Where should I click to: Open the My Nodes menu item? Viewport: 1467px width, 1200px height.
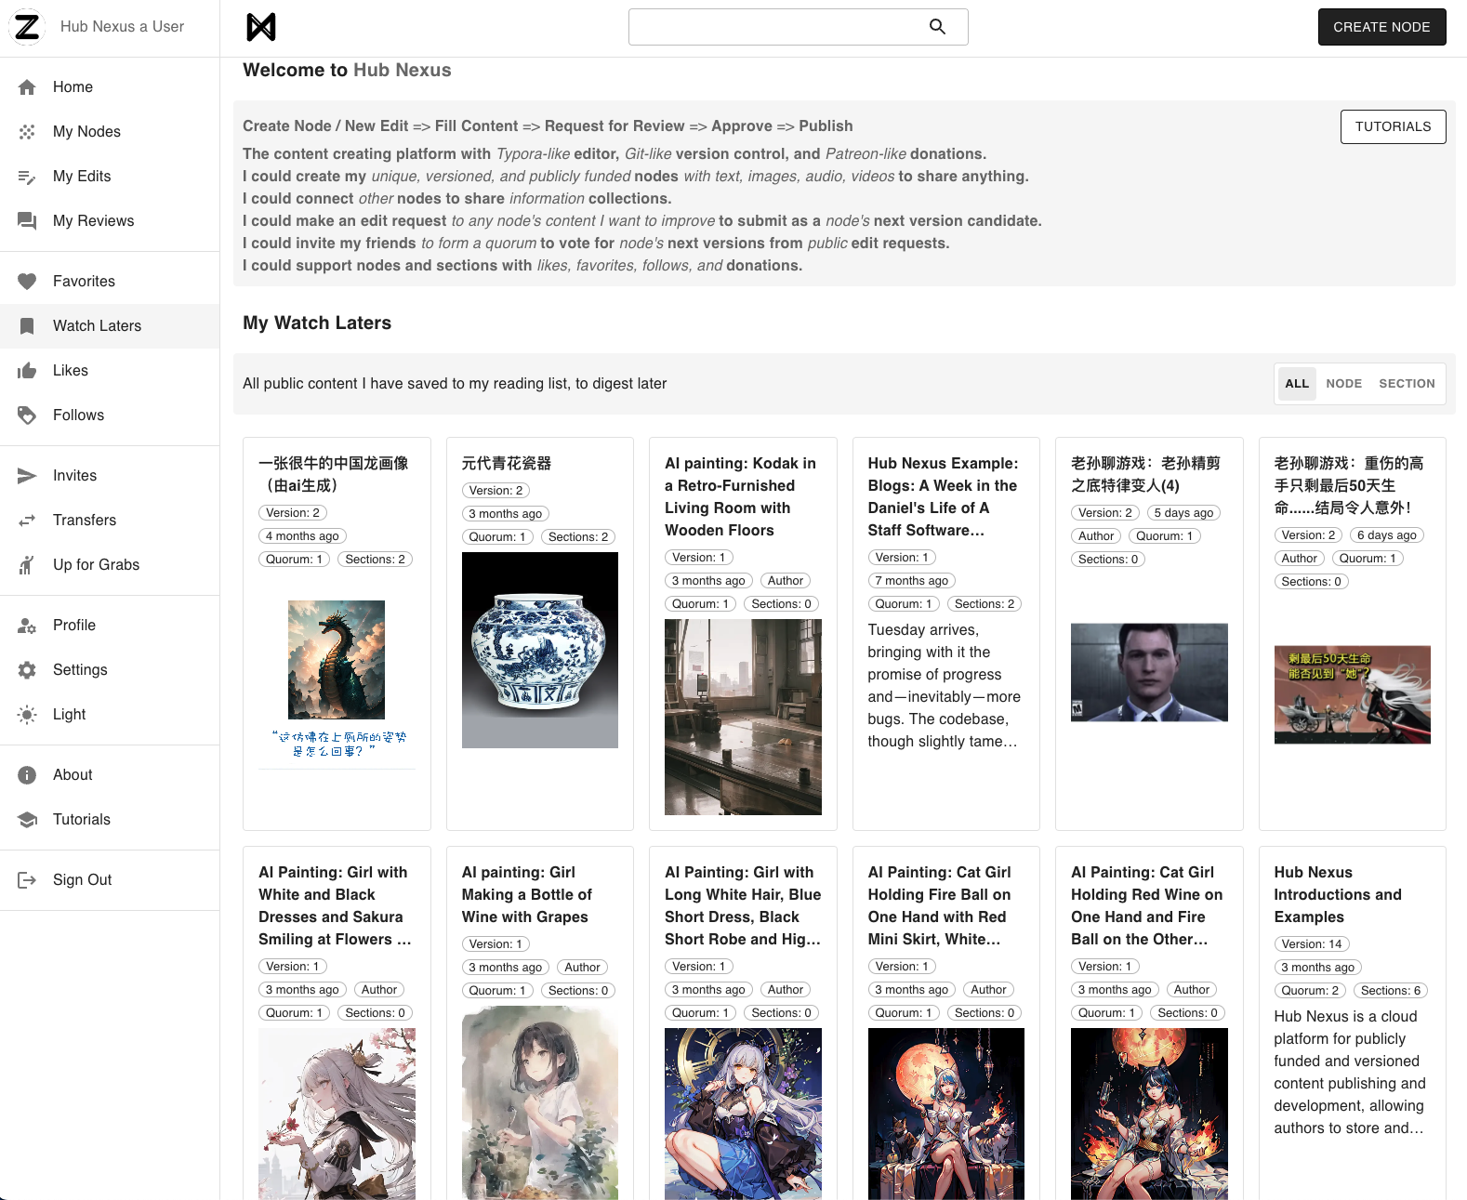[110, 132]
